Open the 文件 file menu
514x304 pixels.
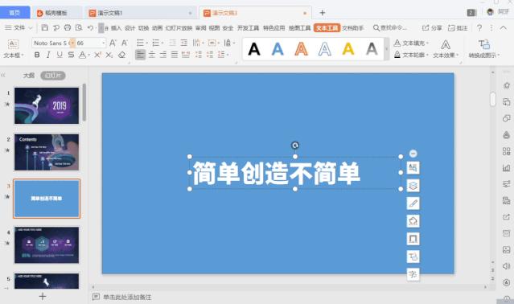pyautogui.click(x=19, y=28)
